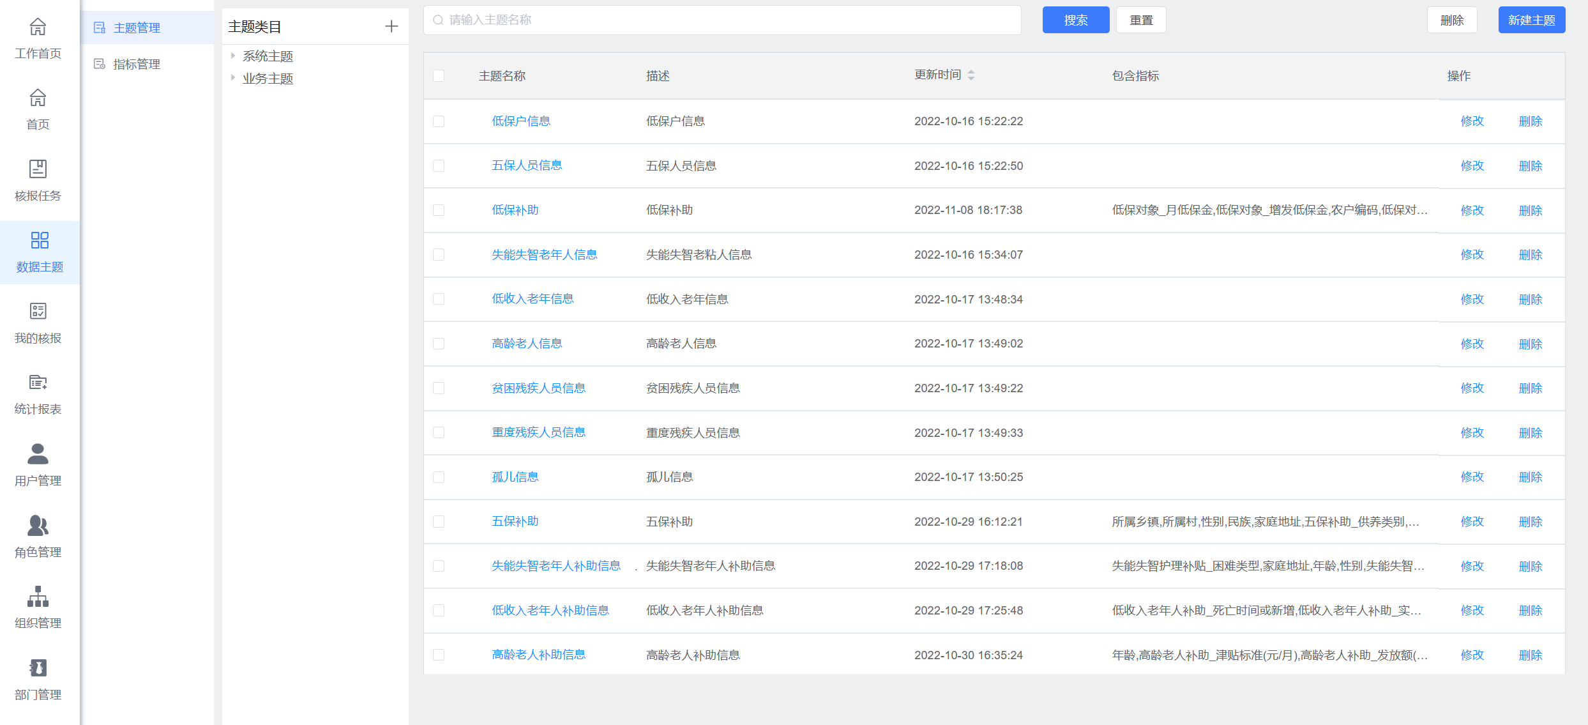Open the 高龄老人补助信息 theme link
The width and height of the screenshot is (1588, 725).
539,655
